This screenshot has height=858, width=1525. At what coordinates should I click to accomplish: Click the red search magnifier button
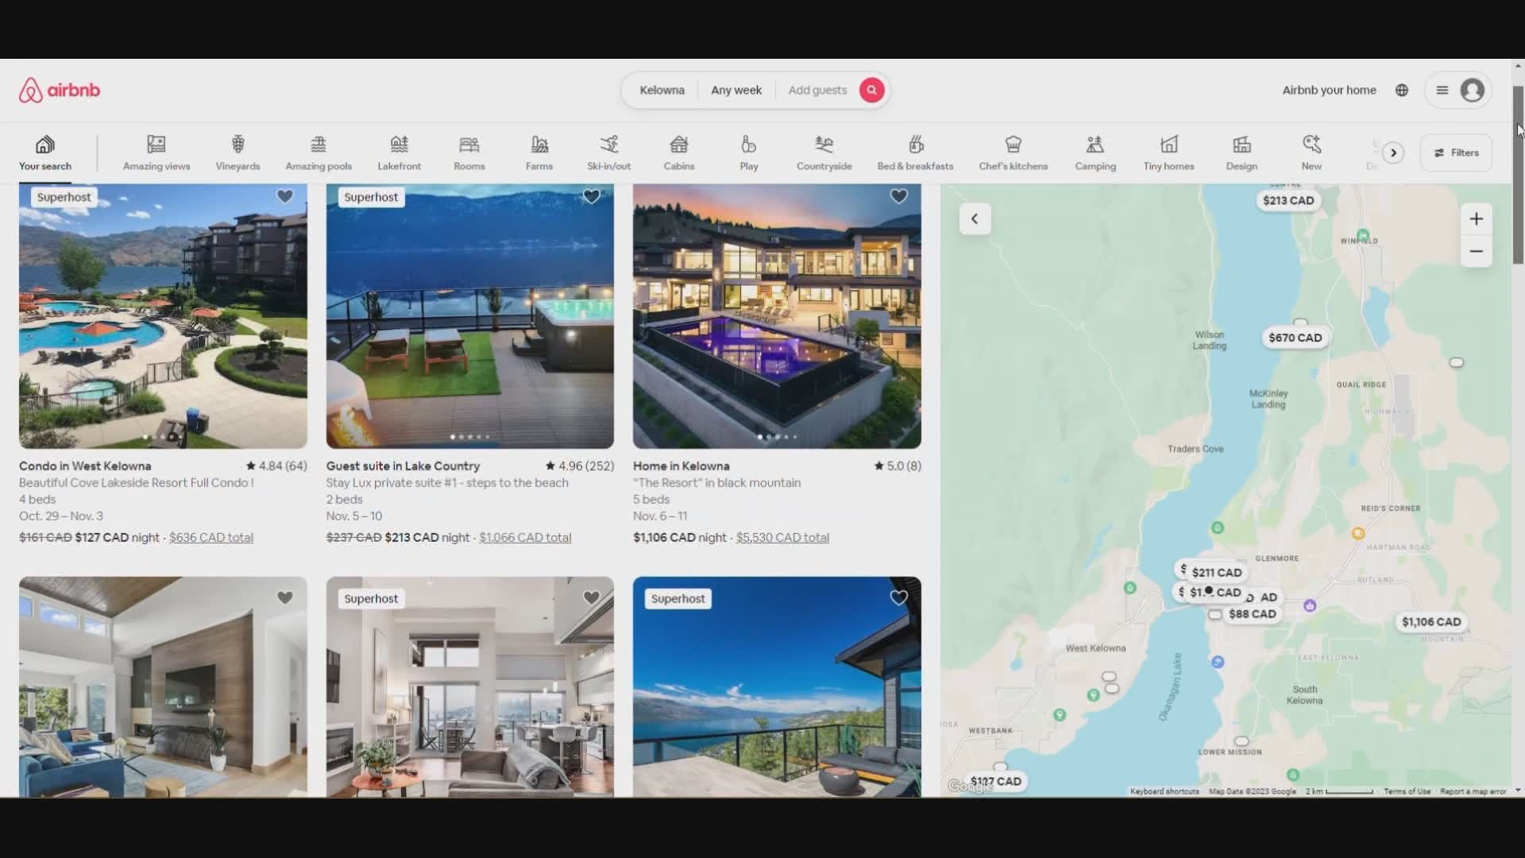[x=871, y=90]
